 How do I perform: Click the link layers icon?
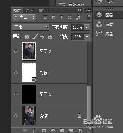click(x=25, y=130)
